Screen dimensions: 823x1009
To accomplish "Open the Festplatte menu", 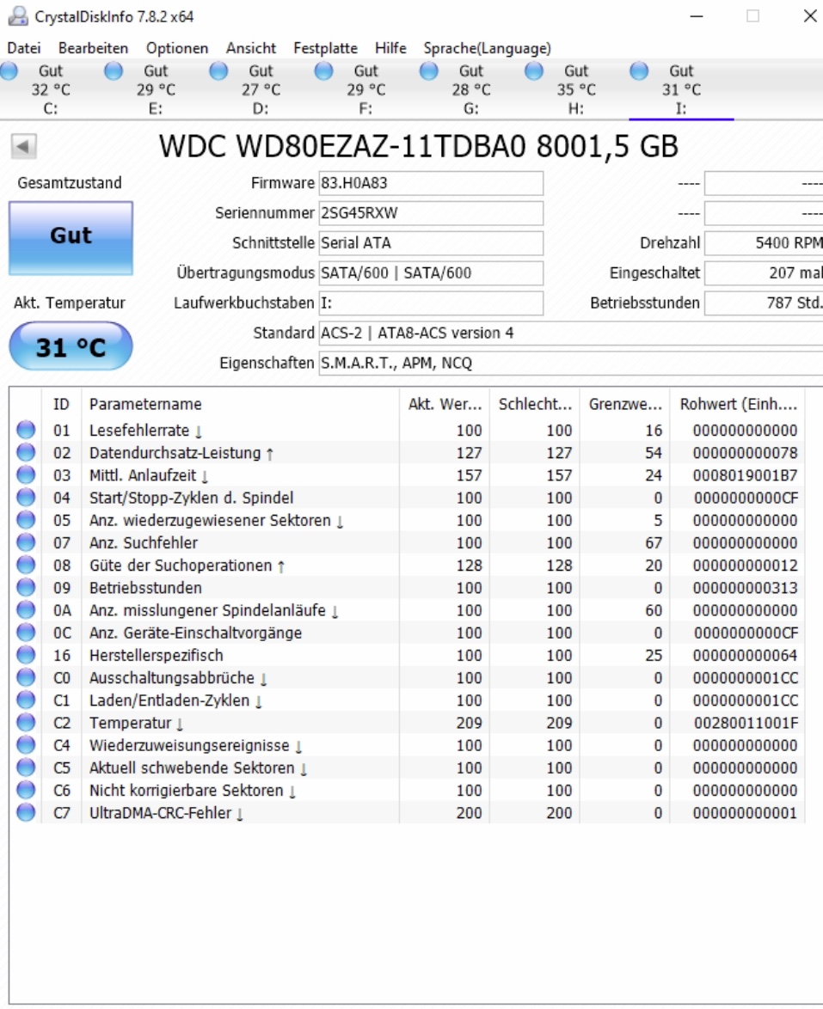I will pos(325,48).
